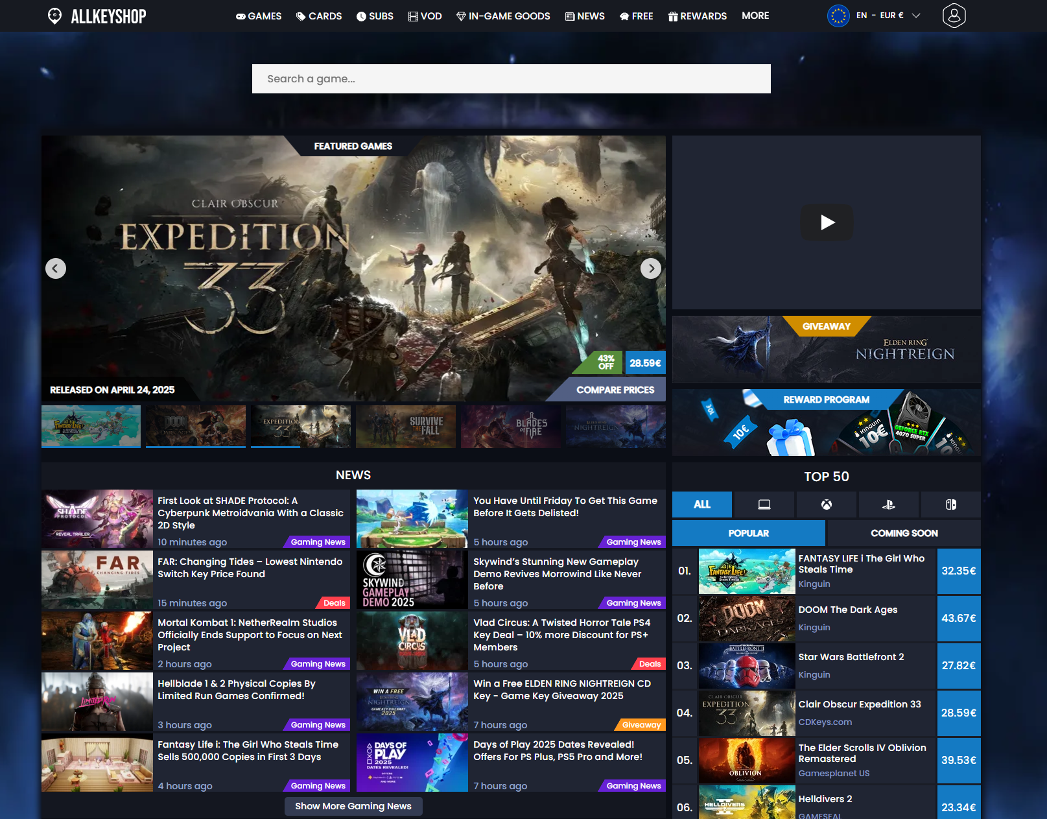Open Elder Scrolls IV Oblivion Remastered entry
Image resolution: width=1047 pixels, height=819 pixels.
coord(827,761)
